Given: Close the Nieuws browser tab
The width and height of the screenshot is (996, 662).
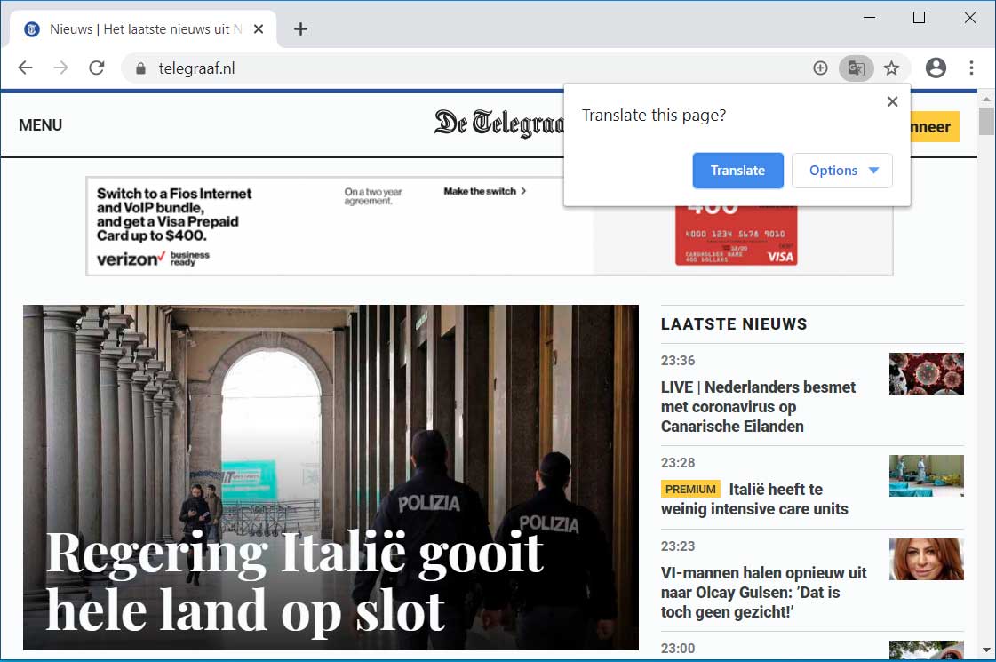Looking at the screenshot, I should tap(259, 29).
